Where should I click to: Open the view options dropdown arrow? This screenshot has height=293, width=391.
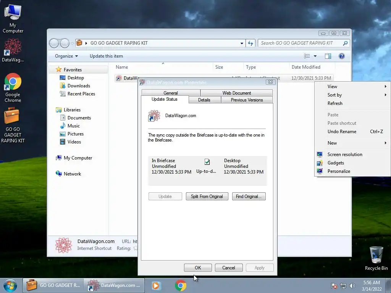coord(315,56)
